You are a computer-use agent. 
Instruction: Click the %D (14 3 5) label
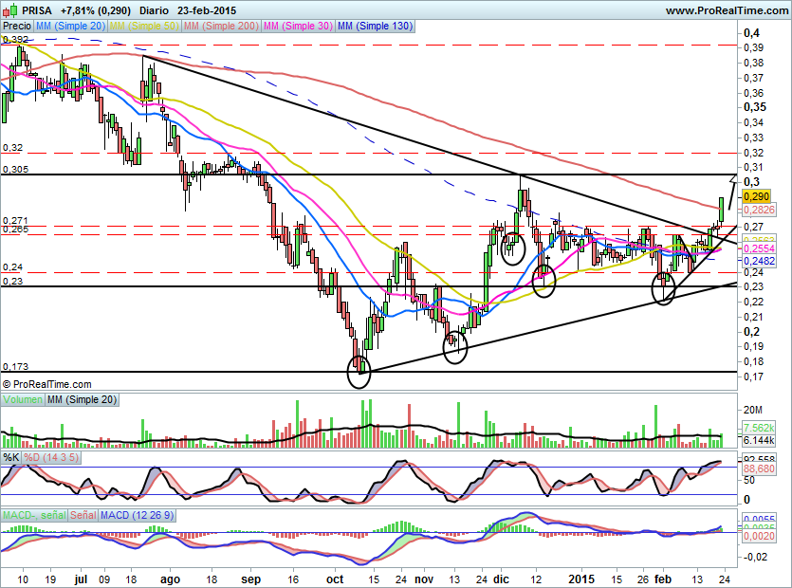point(51,458)
